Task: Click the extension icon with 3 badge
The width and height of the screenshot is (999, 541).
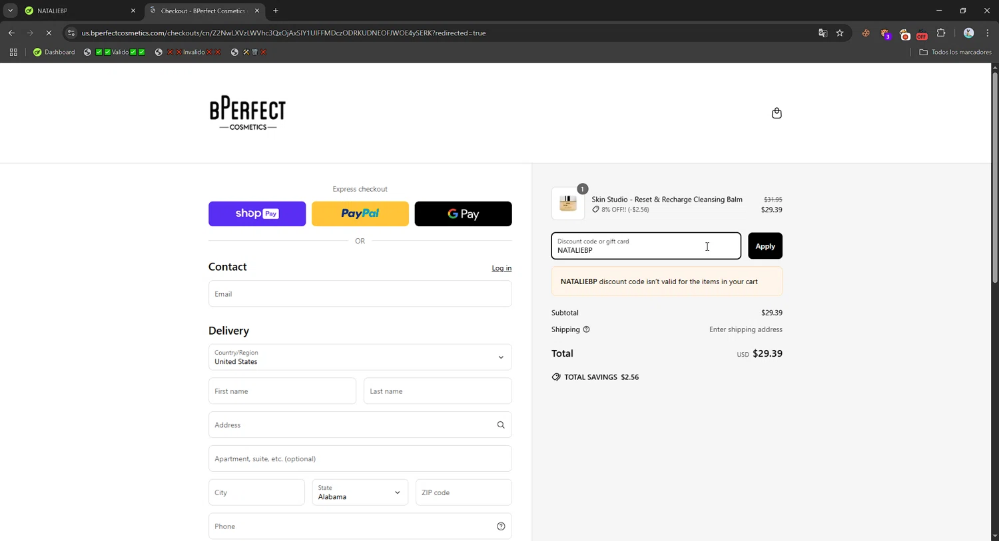Action: [x=885, y=33]
